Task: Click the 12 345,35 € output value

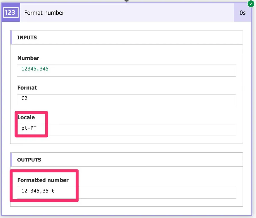Action: click(x=38, y=191)
